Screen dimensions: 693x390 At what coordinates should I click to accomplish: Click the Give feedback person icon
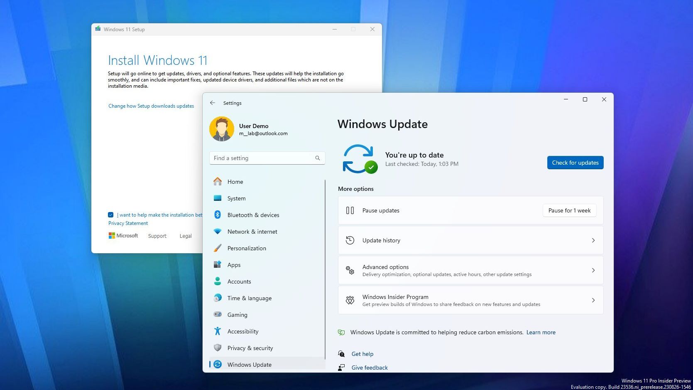tap(341, 368)
